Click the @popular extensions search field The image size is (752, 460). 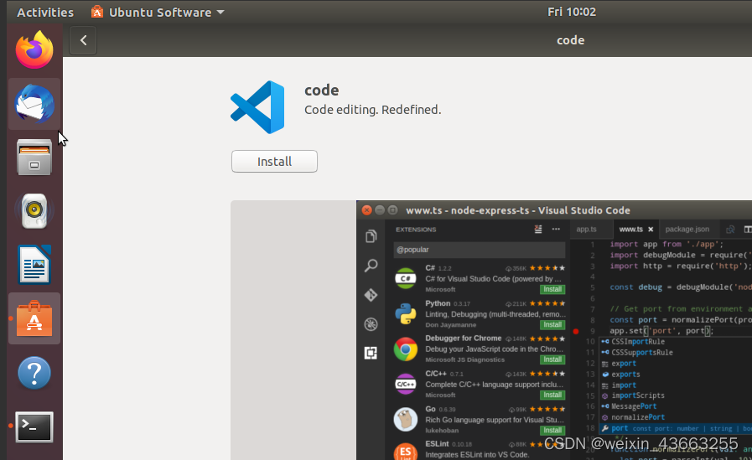[479, 250]
